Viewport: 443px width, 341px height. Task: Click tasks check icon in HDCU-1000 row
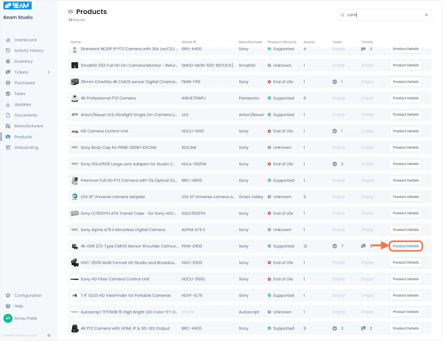click(x=334, y=131)
